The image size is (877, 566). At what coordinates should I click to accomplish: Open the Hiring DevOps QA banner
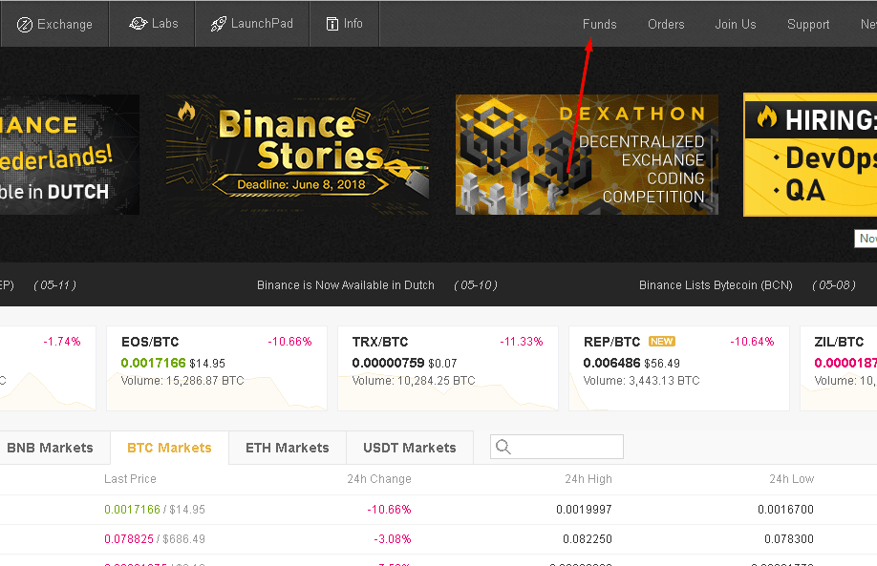click(x=810, y=155)
